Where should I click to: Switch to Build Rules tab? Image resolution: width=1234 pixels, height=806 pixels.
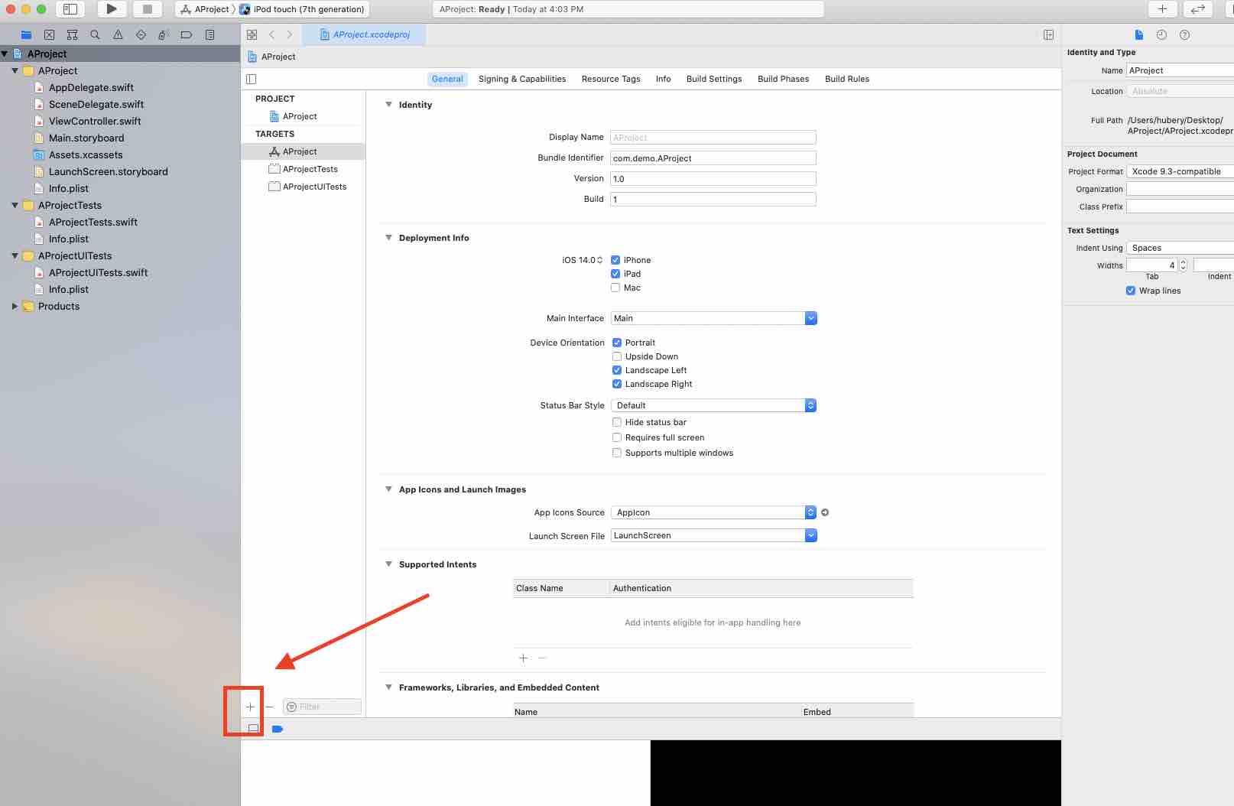point(847,79)
